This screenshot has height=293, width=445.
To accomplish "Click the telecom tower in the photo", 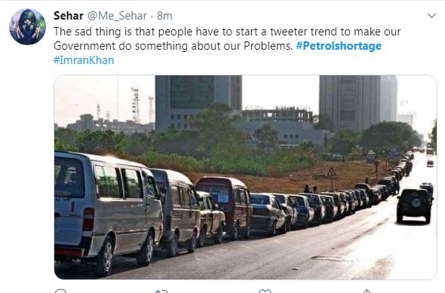I will [136, 105].
